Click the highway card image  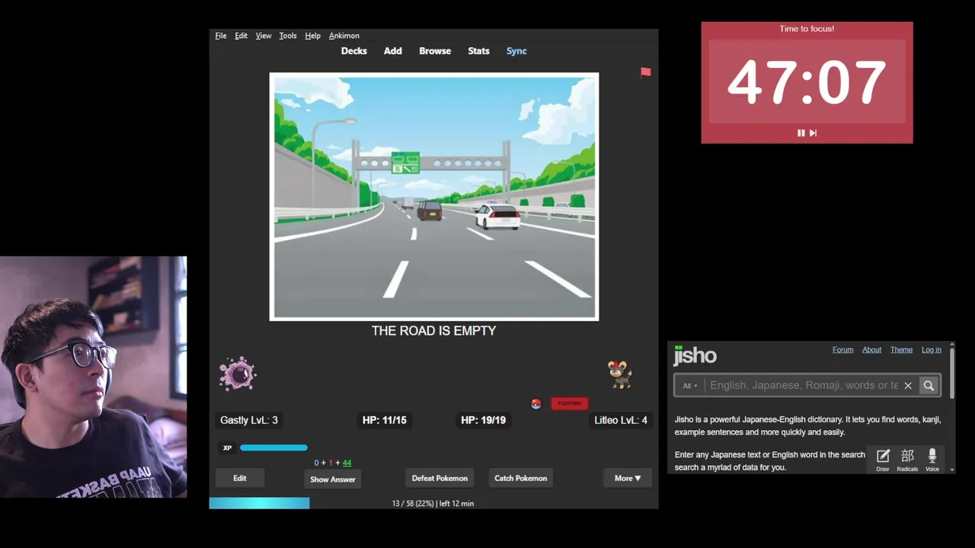(434, 196)
